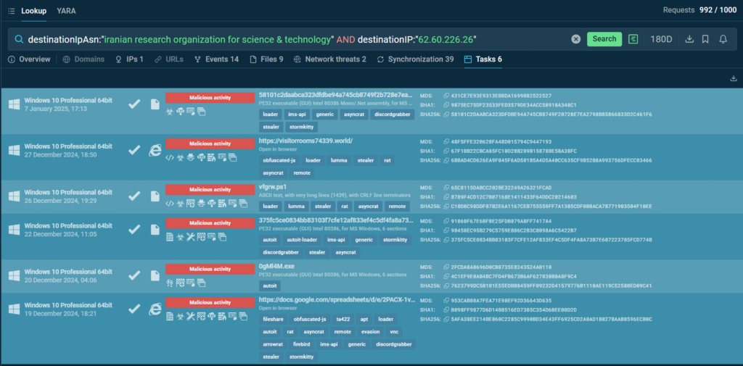Click Internet Explorer icon on visitorrooms74339 task

click(x=155, y=150)
